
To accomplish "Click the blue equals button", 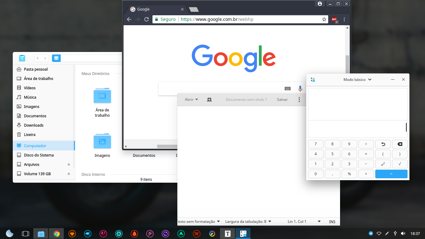I will click(x=391, y=174).
